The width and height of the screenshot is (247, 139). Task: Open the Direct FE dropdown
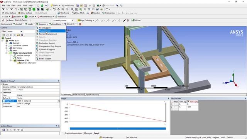click(70, 24)
